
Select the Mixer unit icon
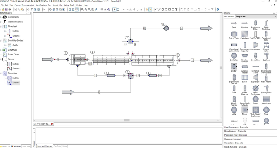point(245,110)
